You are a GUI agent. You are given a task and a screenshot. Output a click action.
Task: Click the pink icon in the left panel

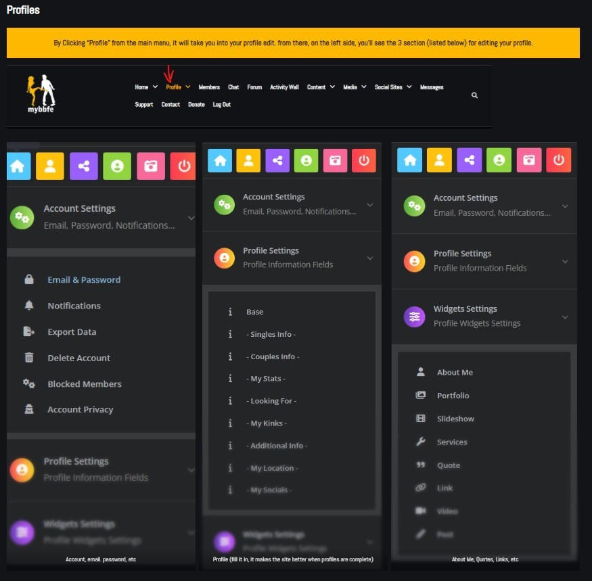pyautogui.click(x=151, y=166)
